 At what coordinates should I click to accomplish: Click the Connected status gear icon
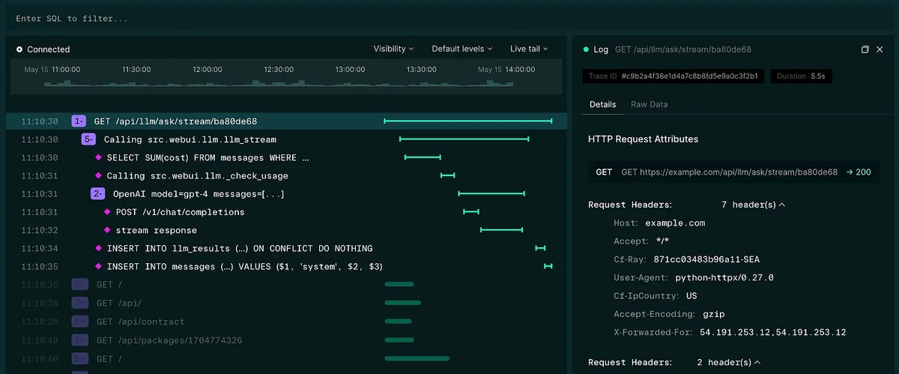[x=19, y=49]
